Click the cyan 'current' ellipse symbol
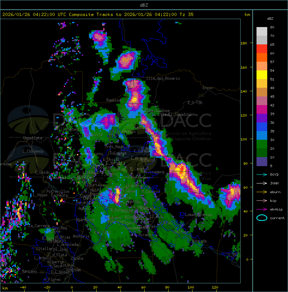This screenshot has height=292, width=288. pos(262,218)
